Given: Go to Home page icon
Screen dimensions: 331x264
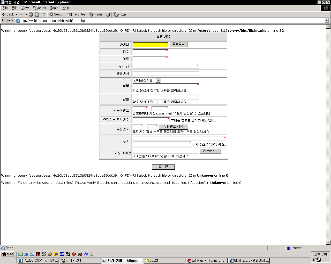Looking at the screenshot, I should click(43, 14).
